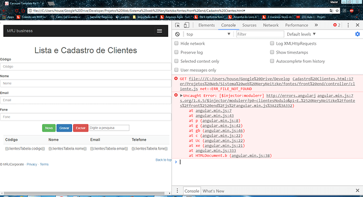Focus the Fone input field

[86, 117]
